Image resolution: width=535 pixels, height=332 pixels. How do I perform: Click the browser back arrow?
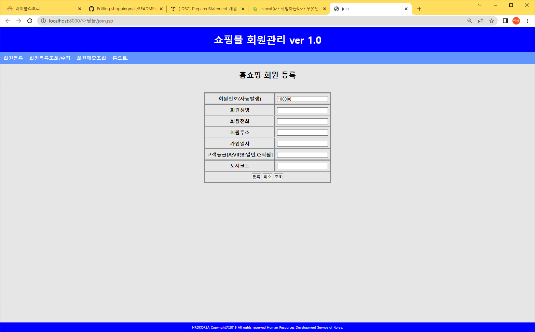[x=8, y=21]
